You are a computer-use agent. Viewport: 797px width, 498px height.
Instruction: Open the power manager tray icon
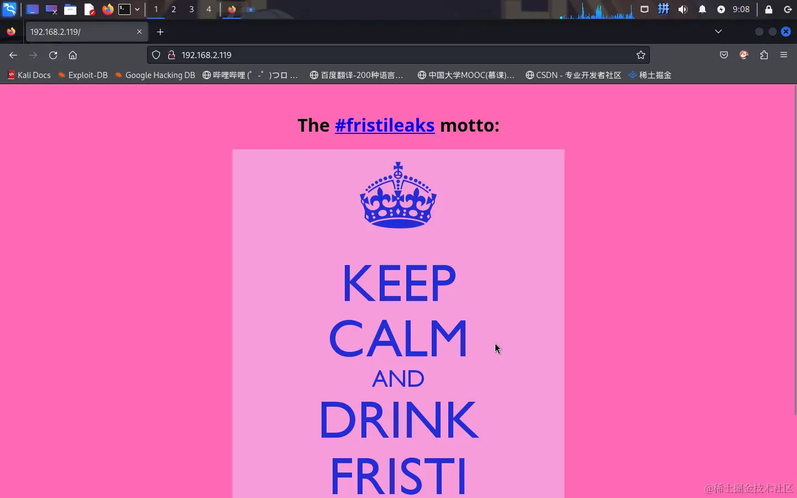(x=721, y=9)
